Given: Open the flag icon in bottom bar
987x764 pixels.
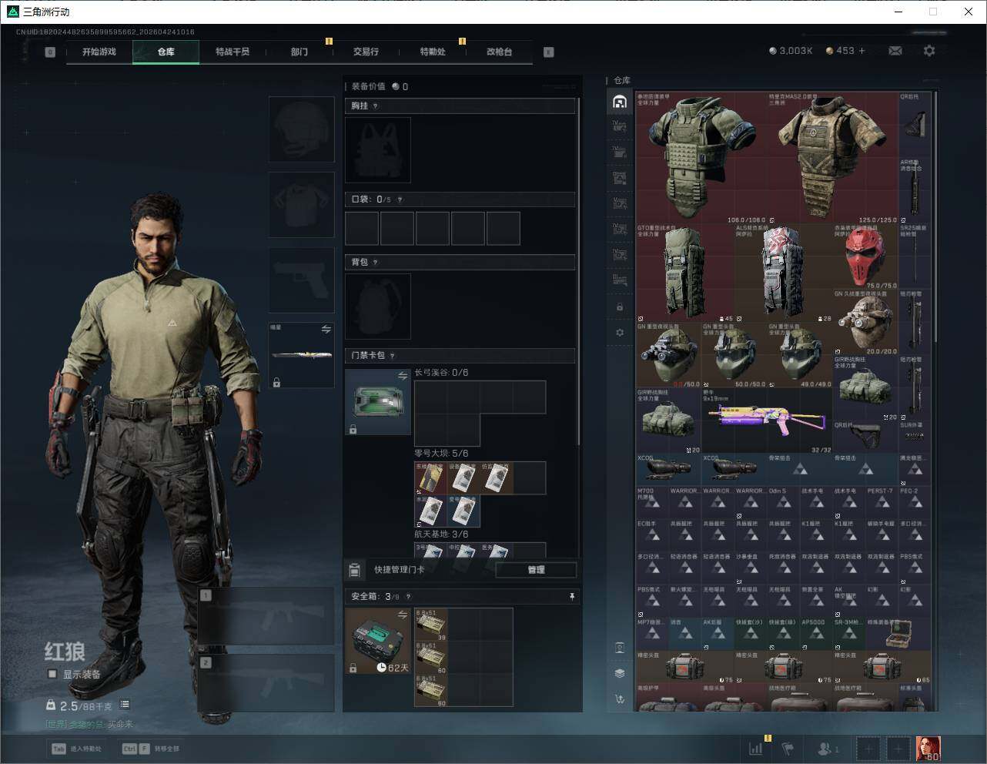Looking at the screenshot, I should 787,748.
